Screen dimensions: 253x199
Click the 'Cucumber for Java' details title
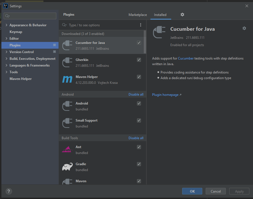click(x=192, y=29)
